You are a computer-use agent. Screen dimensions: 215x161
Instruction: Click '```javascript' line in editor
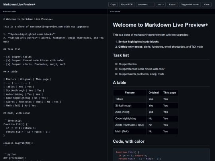[12, 120]
